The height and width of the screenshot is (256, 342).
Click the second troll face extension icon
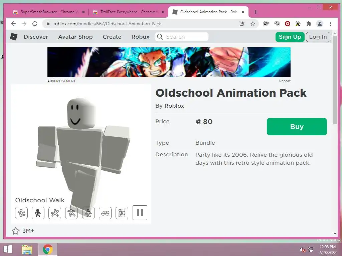tap(277, 24)
